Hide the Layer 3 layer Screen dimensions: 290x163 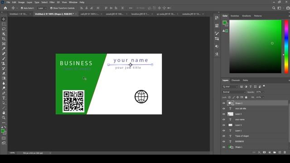click(223, 114)
